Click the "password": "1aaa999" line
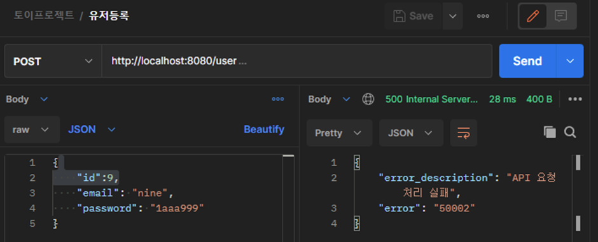Screen dimensions: 598x242 (141, 208)
